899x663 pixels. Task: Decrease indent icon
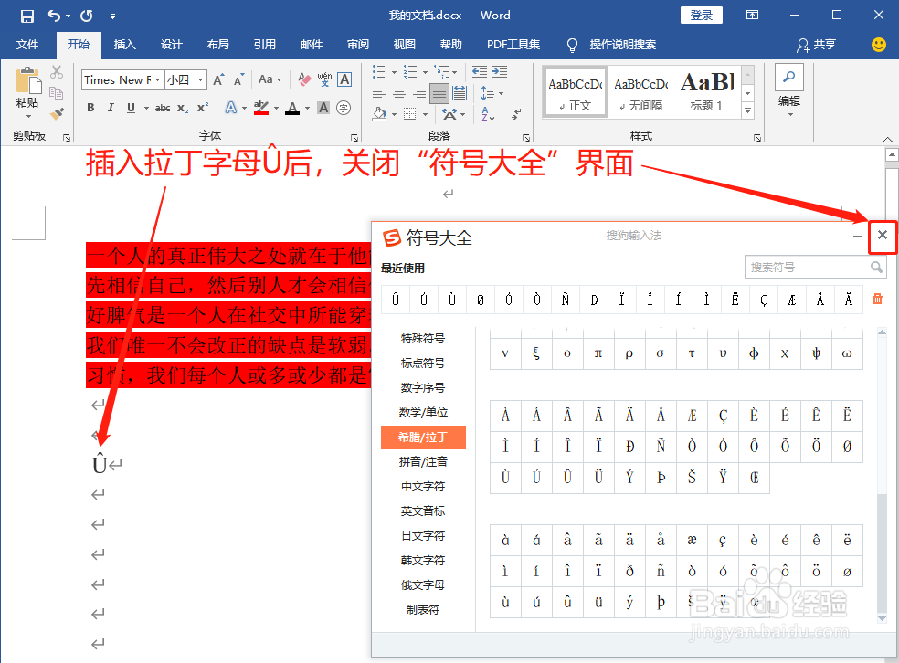480,71
